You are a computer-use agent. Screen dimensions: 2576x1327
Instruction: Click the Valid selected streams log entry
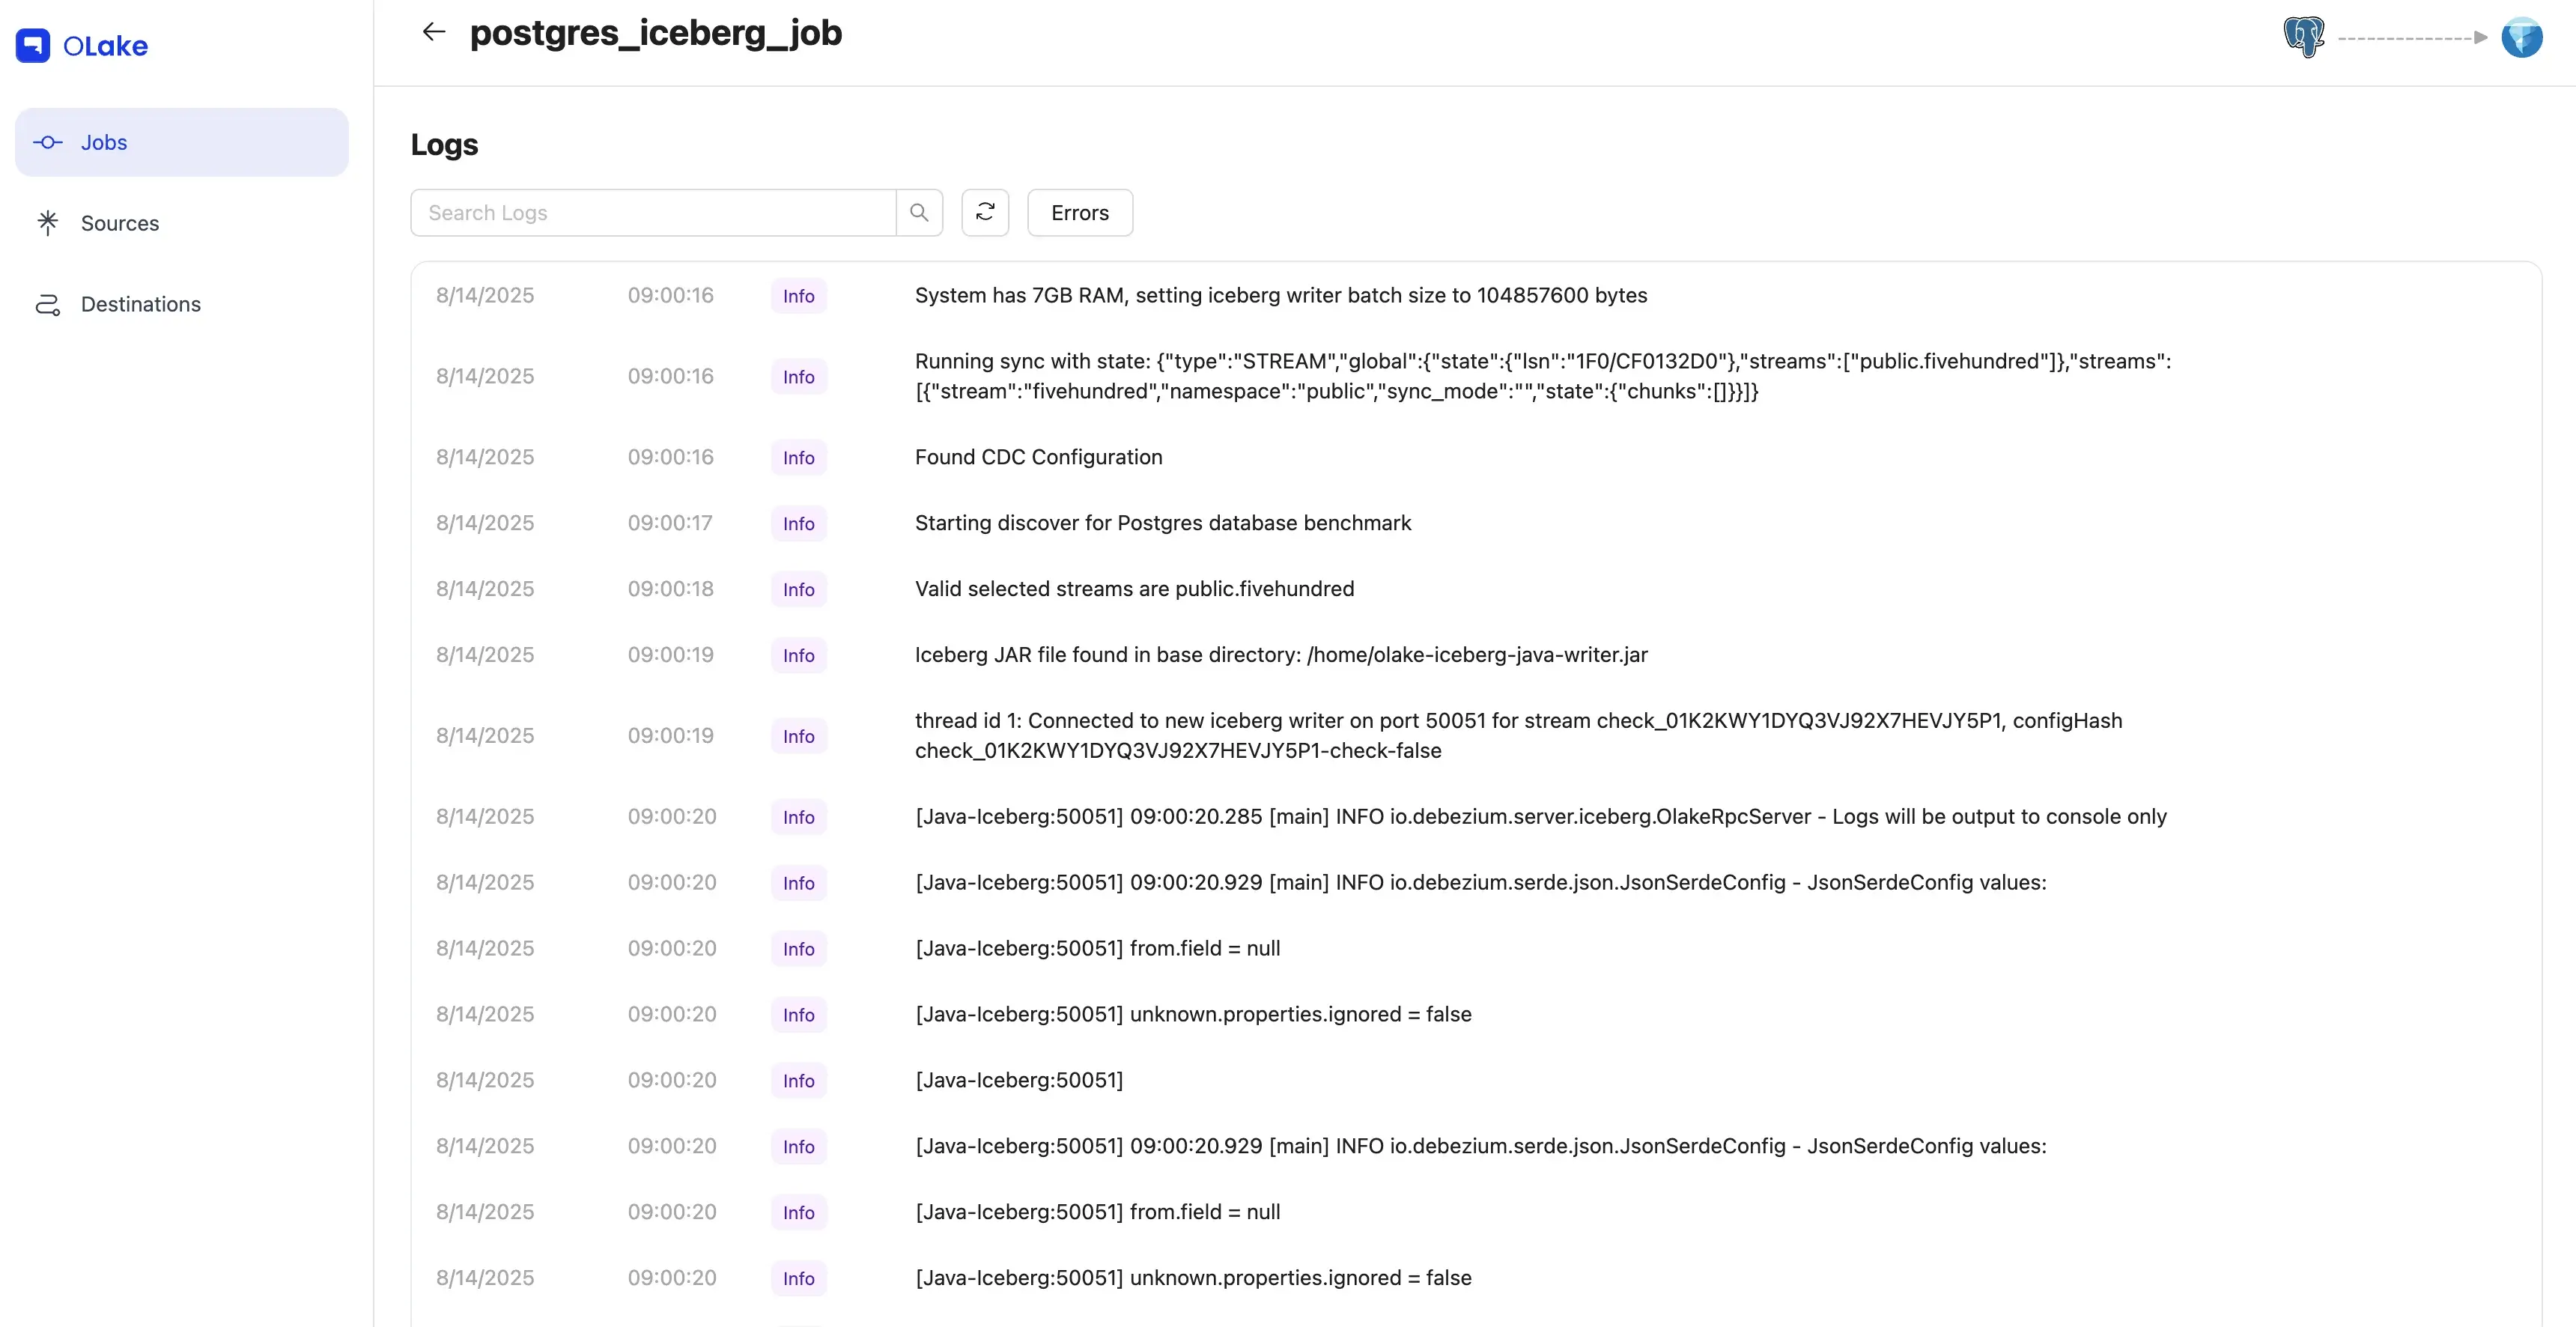(x=1134, y=589)
